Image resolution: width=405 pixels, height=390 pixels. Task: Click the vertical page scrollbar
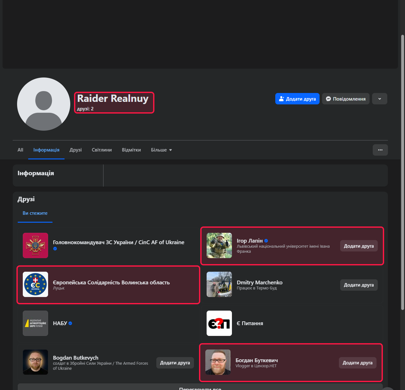[x=402, y=172]
